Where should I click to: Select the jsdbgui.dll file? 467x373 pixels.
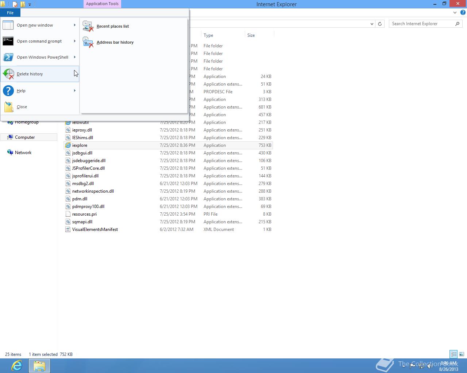click(82, 153)
